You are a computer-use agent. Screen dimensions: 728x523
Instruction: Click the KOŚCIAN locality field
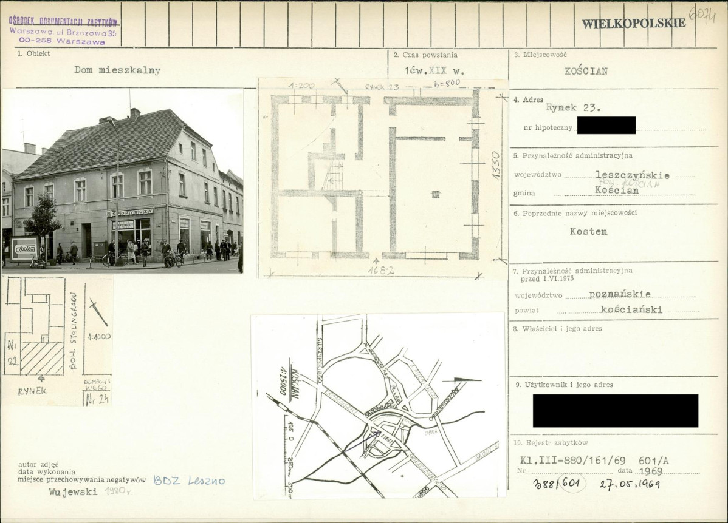point(586,71)
